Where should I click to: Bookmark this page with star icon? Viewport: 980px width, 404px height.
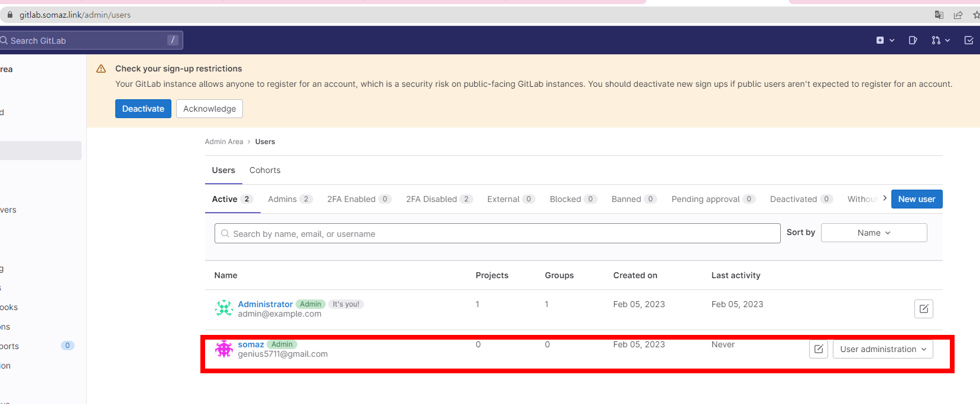click(x=976, y=15)
